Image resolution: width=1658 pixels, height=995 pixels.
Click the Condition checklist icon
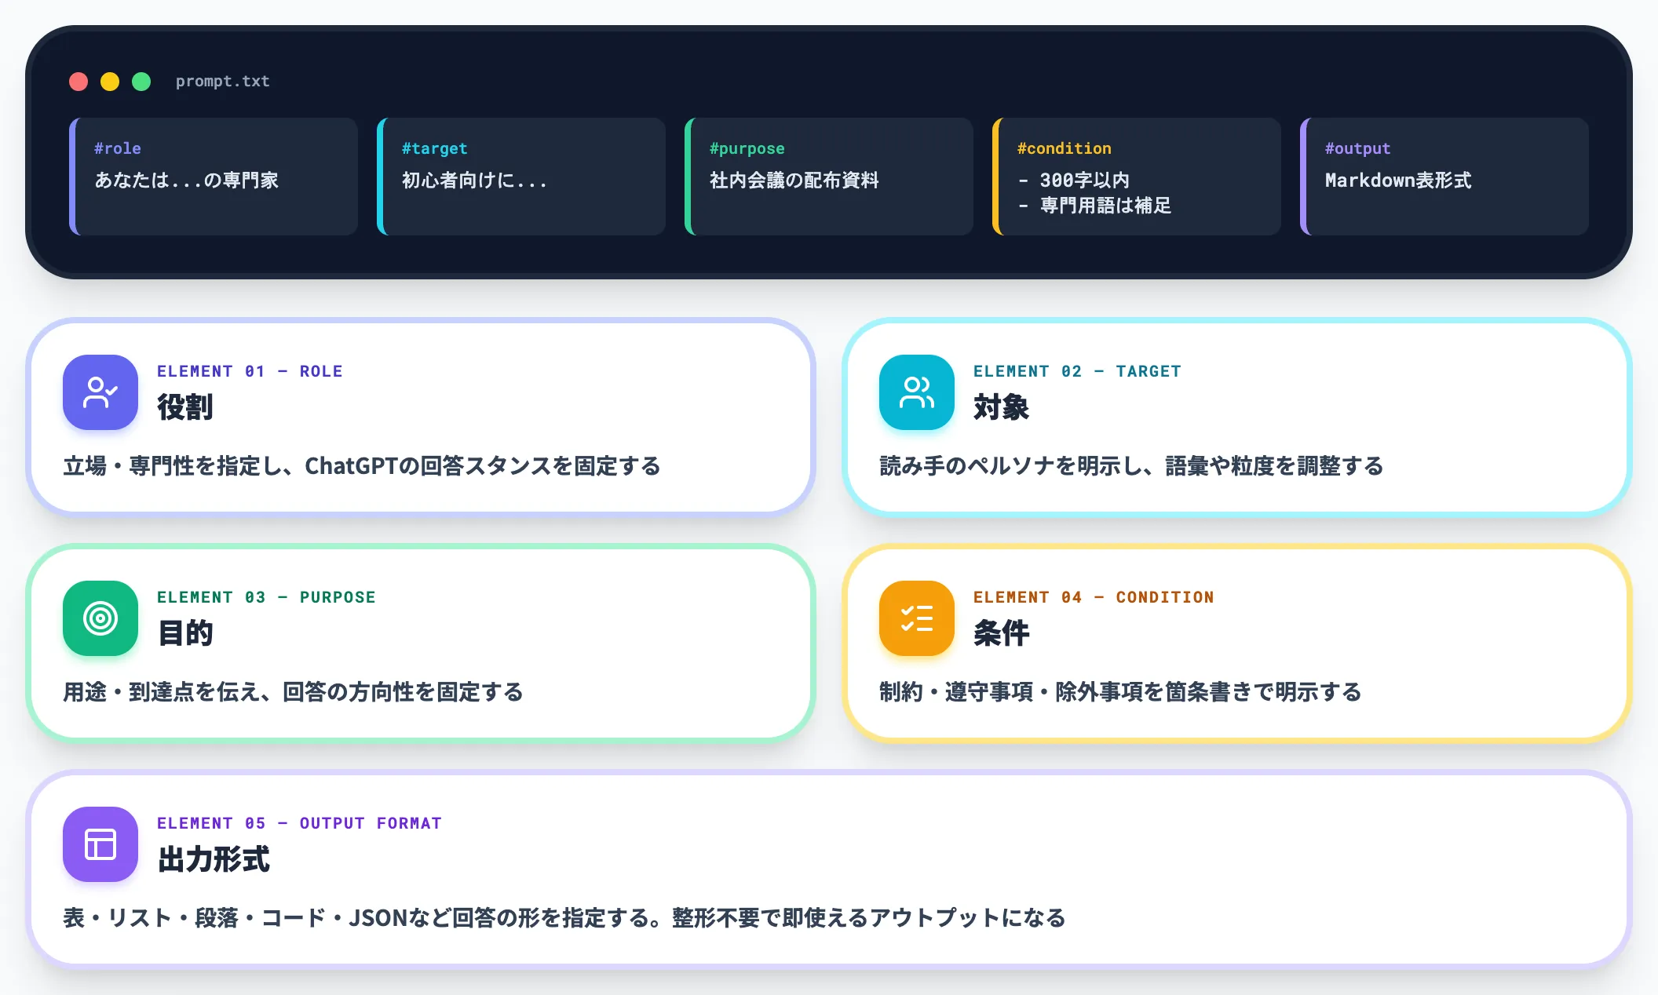[x=917, y=618]
